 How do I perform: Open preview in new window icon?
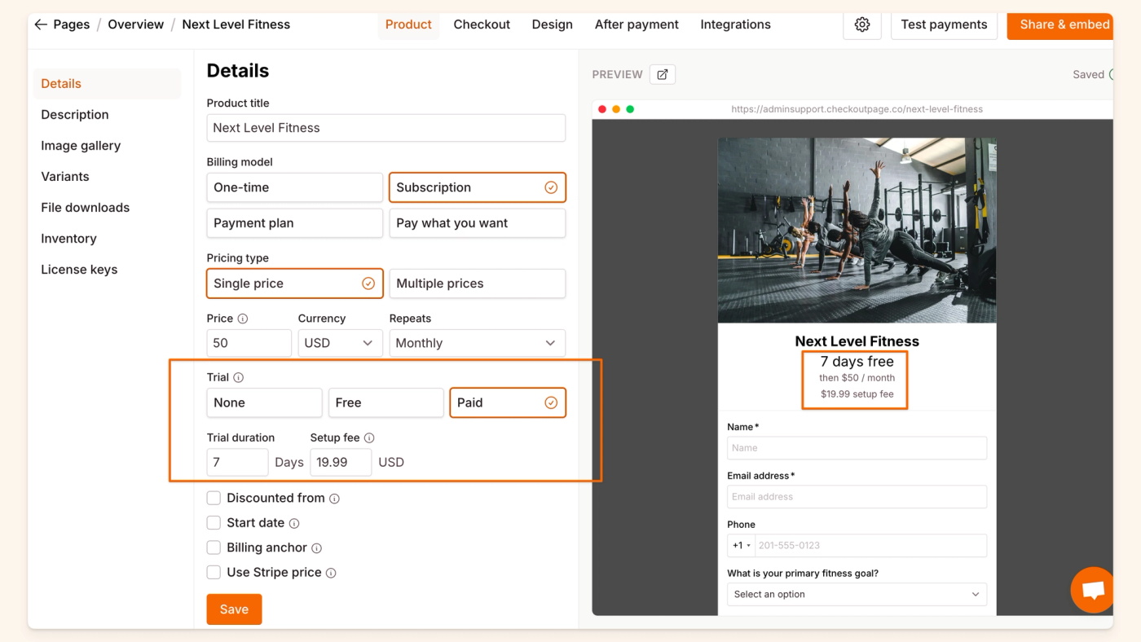click(663, 74)
